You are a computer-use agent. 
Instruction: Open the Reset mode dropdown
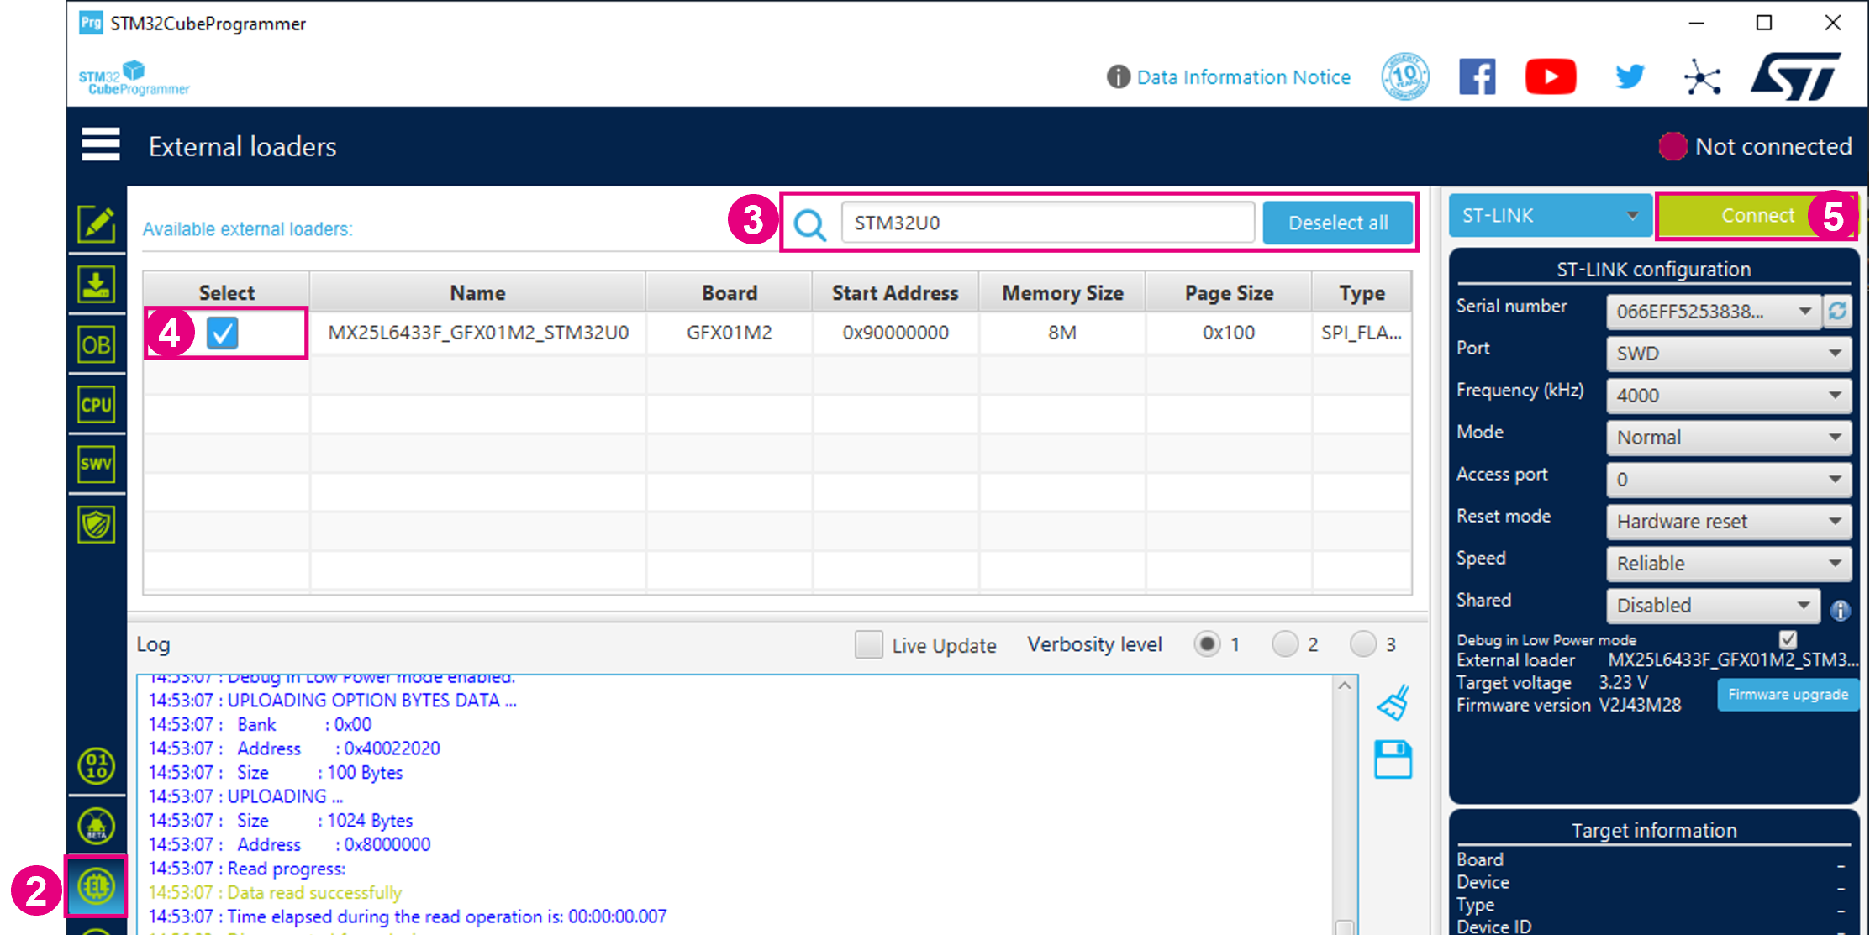[1729, 522]
